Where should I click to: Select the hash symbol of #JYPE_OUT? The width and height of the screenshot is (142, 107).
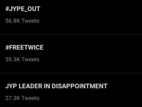coord(7,9)
